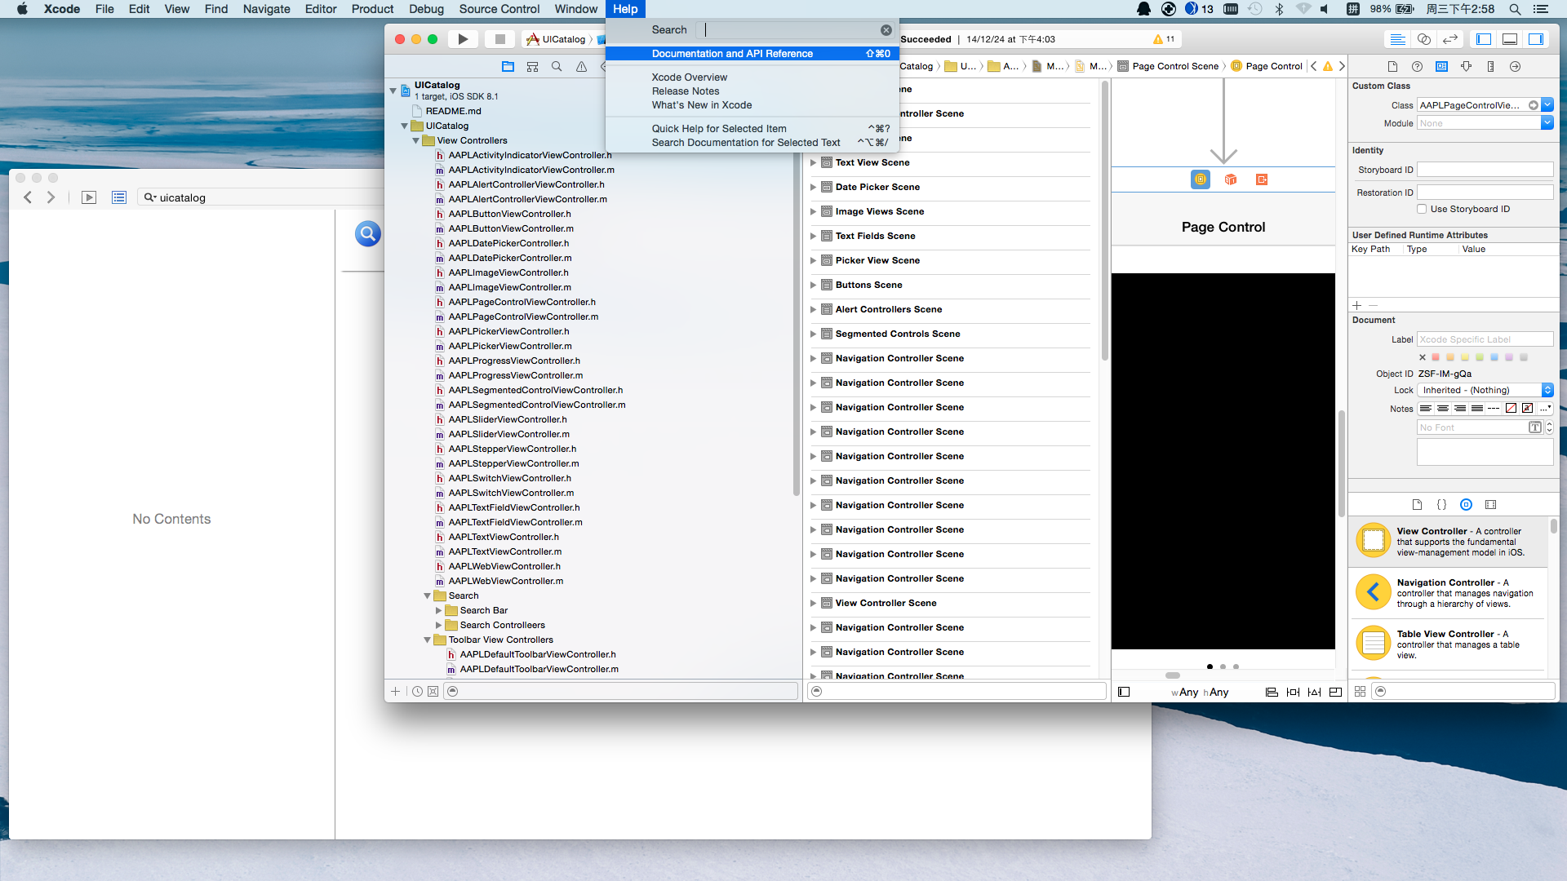Collapse the Toolbar View Controllers group
The width and height of the screenshot is (1567, 881).
[x=427, y=640]
